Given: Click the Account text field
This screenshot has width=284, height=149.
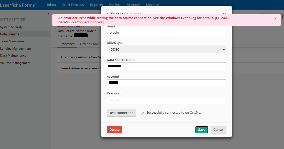Looking at the screenshot, I should (166, 83).
